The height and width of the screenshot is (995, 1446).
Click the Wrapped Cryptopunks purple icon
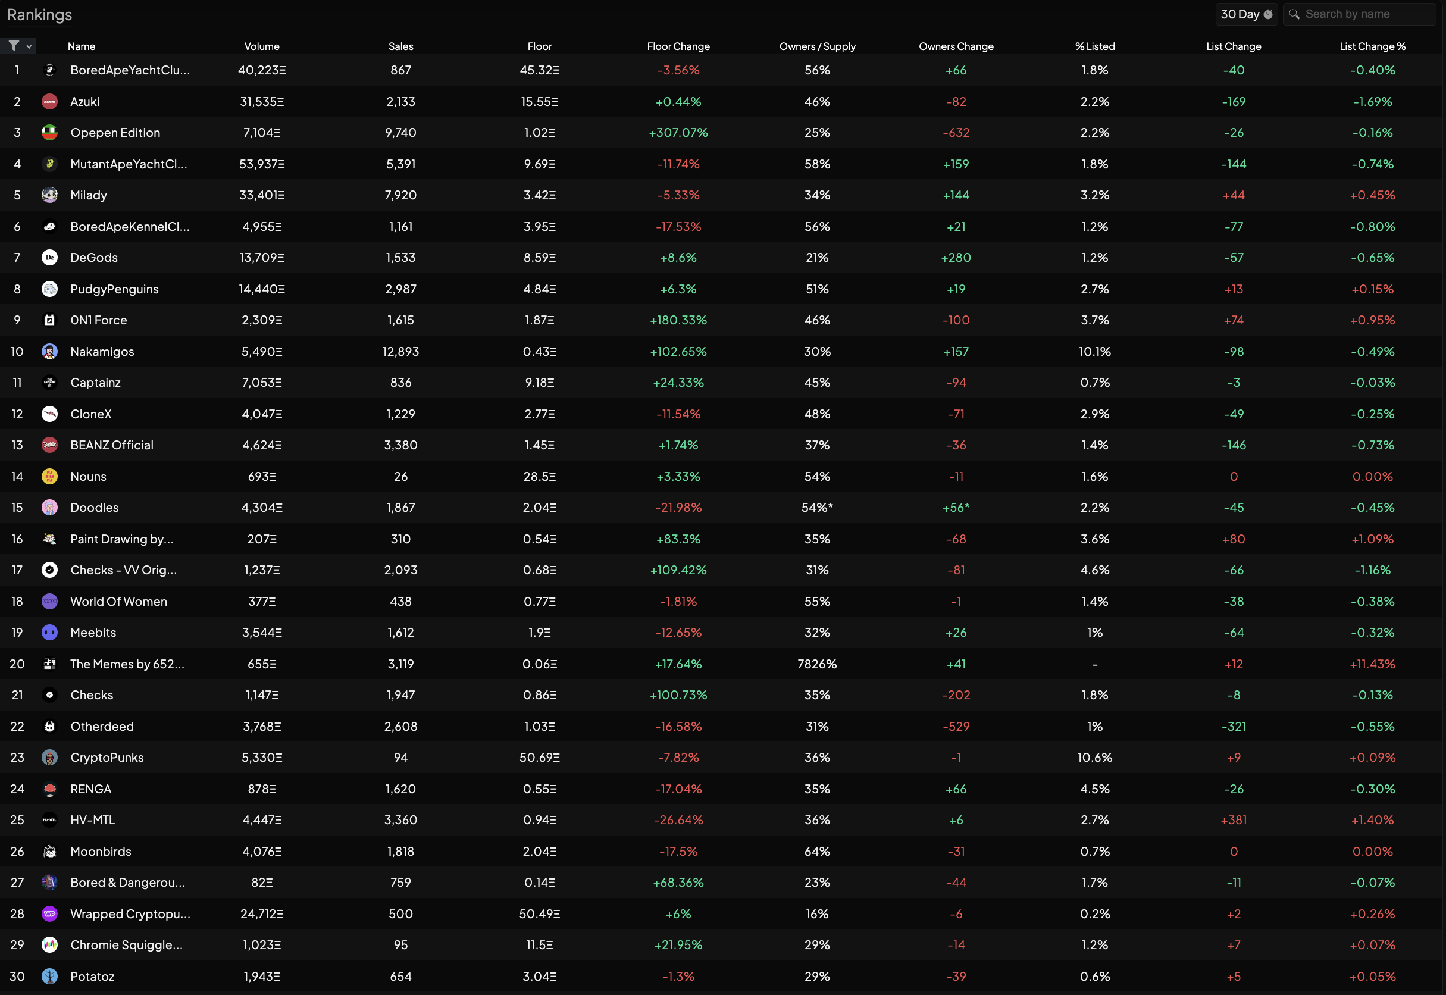(x=50, y=915)
